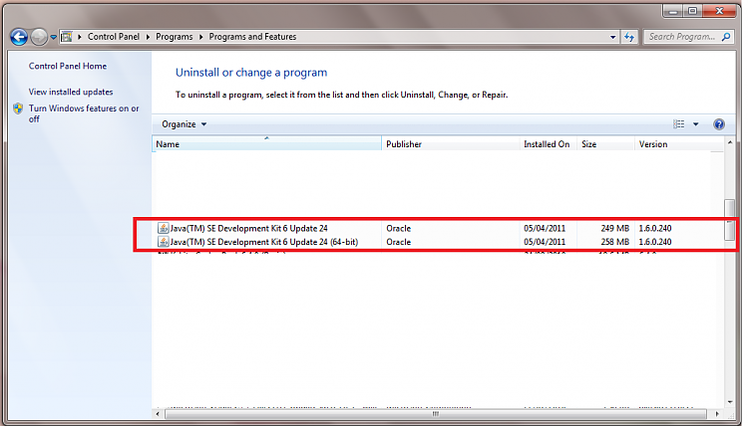Screen dimensions: 748x426
Task: Open Turn Windows features on or off
Action: click(84, 113)
